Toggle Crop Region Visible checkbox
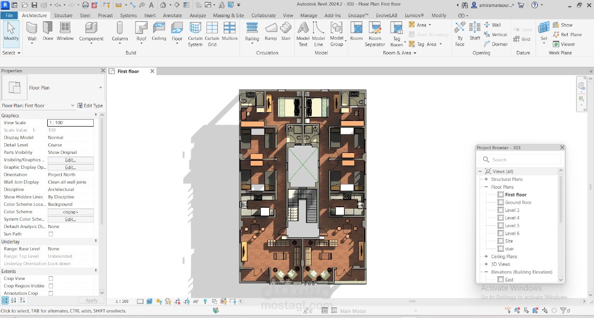 click(x=51, y=286)
